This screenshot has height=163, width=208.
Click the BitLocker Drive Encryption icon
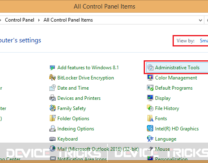coord(52,78)
